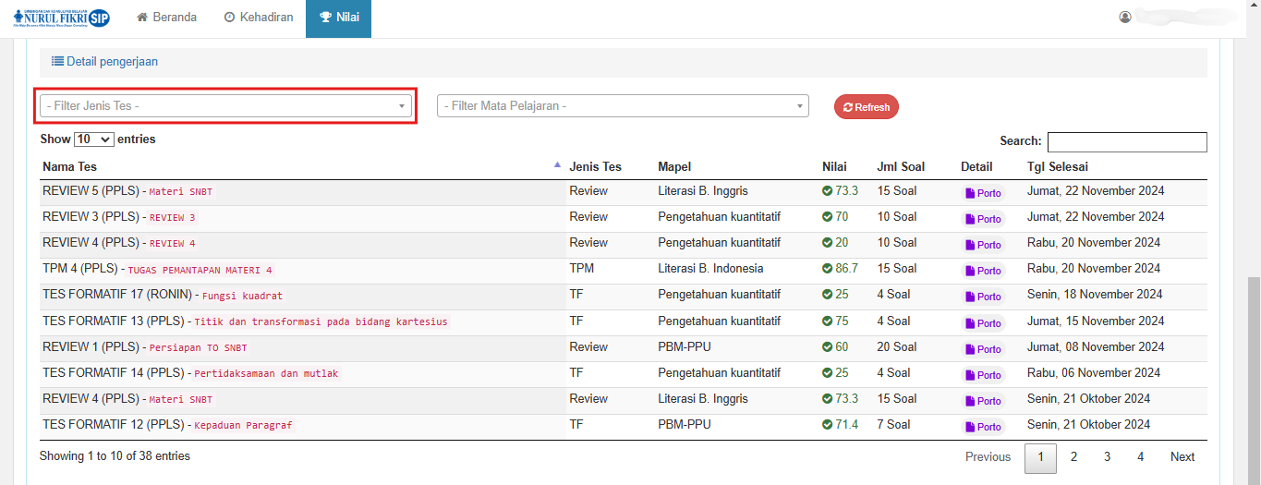Open Porto detail for REVIEW 5 (PPLS)
Screen dimensions: 1261x485
pos(983,193)
